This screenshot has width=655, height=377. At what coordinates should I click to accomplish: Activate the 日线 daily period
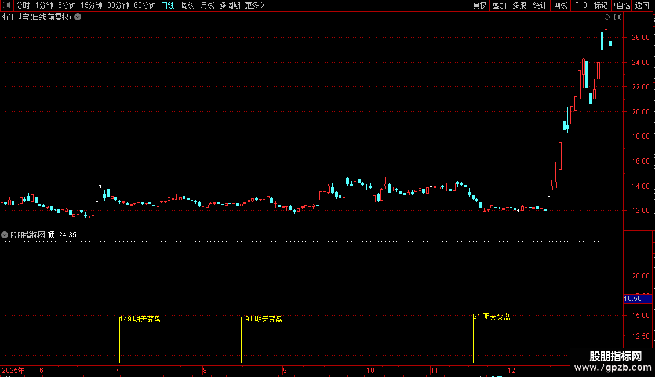(x=168, y=5)
